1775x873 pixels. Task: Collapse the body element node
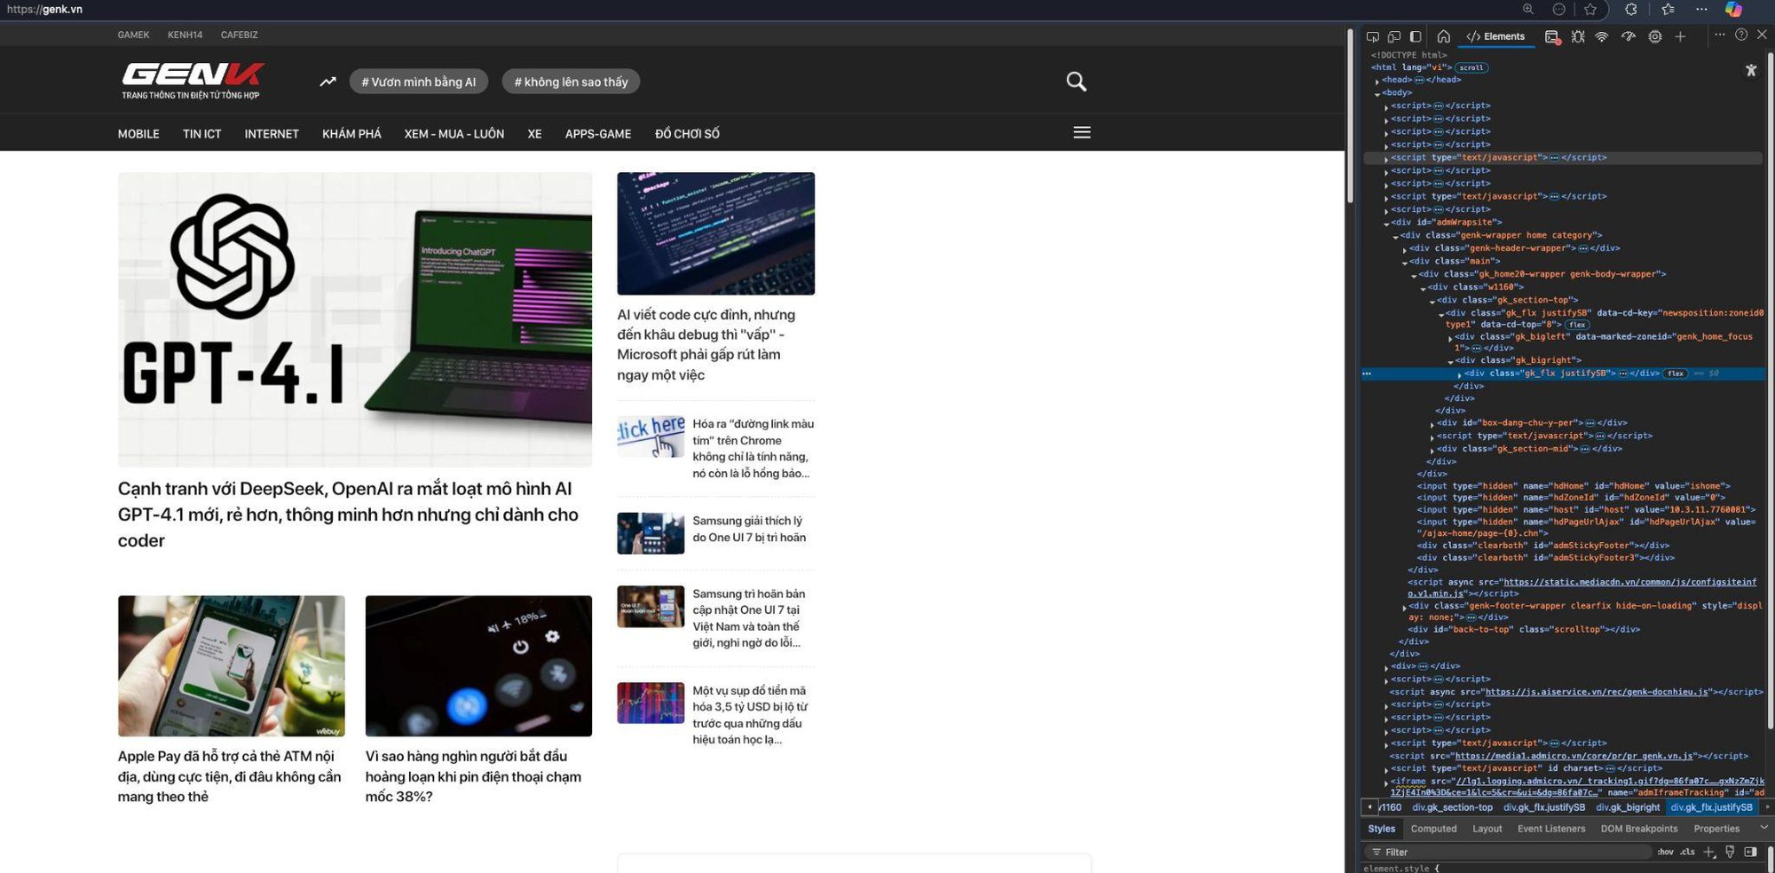pyautogui.click(x=1377, y=93)
